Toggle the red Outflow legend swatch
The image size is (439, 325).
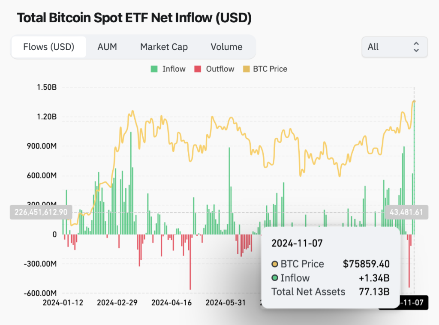pyautogui.click(x=198, y=69)
